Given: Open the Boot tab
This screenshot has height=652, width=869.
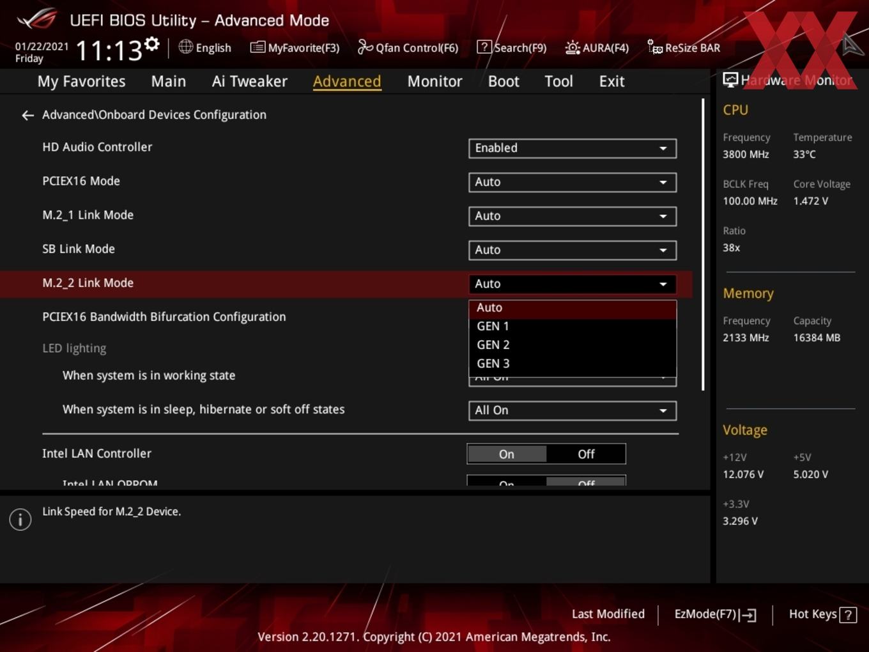Looking at the screenshot, I should coord(504,81).
